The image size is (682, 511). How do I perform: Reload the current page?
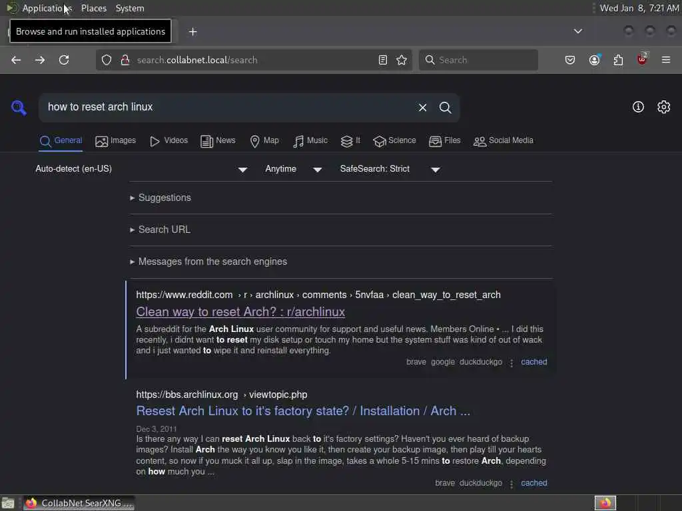tap(64, 60)
